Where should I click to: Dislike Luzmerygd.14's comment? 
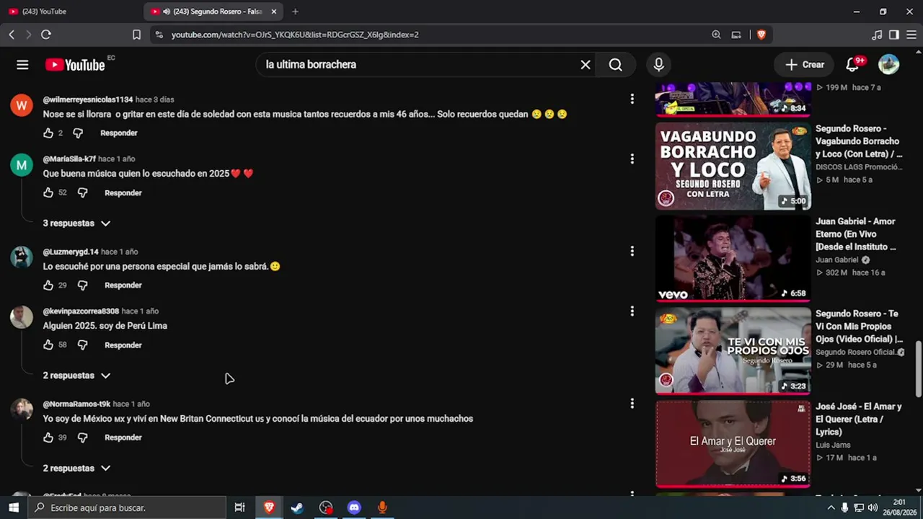click(82, 285)
